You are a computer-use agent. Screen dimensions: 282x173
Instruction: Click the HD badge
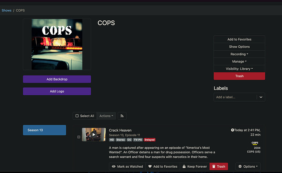tap(112, 140)
